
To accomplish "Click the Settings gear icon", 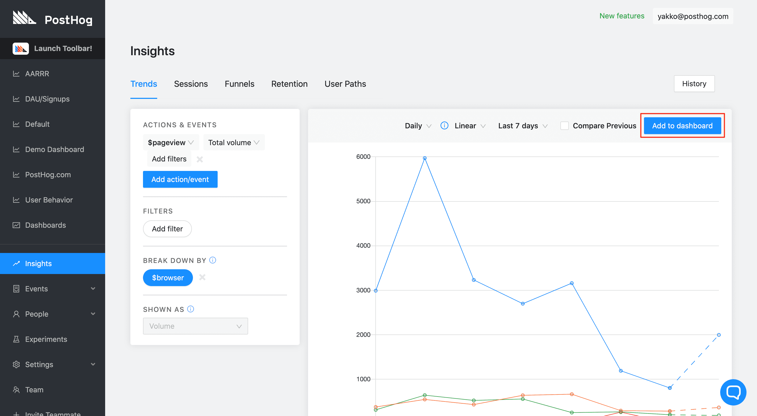I will click(x=16, y=364).
